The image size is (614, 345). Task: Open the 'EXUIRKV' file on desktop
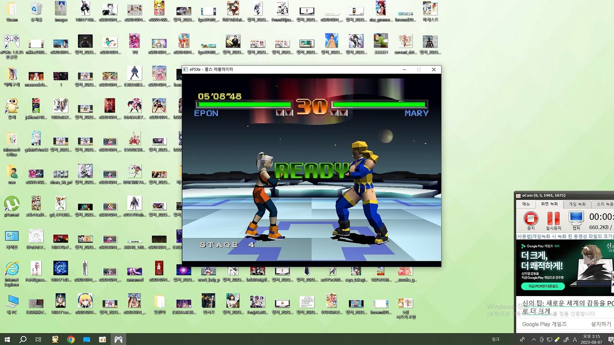pos(36,305)
